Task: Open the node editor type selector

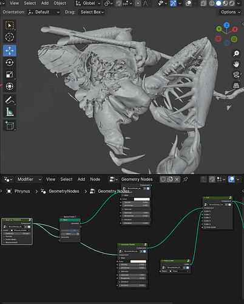Action: pos(8,179)
